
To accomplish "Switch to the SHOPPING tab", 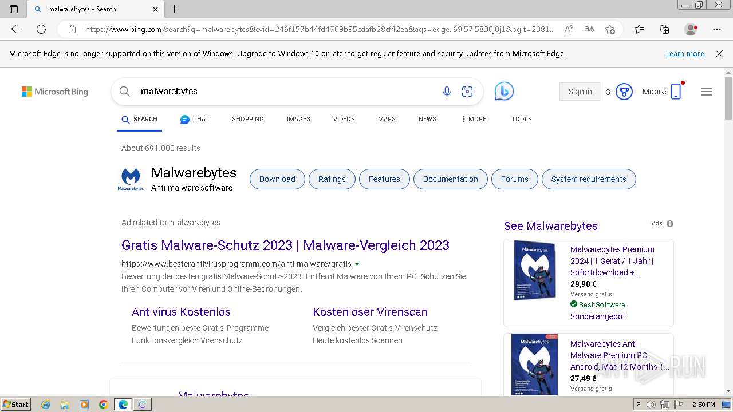I will [x=248, y=119].
